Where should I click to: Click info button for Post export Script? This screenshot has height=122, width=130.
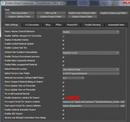coord(123,106)
